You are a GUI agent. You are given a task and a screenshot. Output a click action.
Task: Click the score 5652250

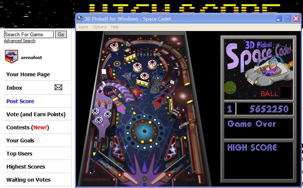[x=269, y=109]
